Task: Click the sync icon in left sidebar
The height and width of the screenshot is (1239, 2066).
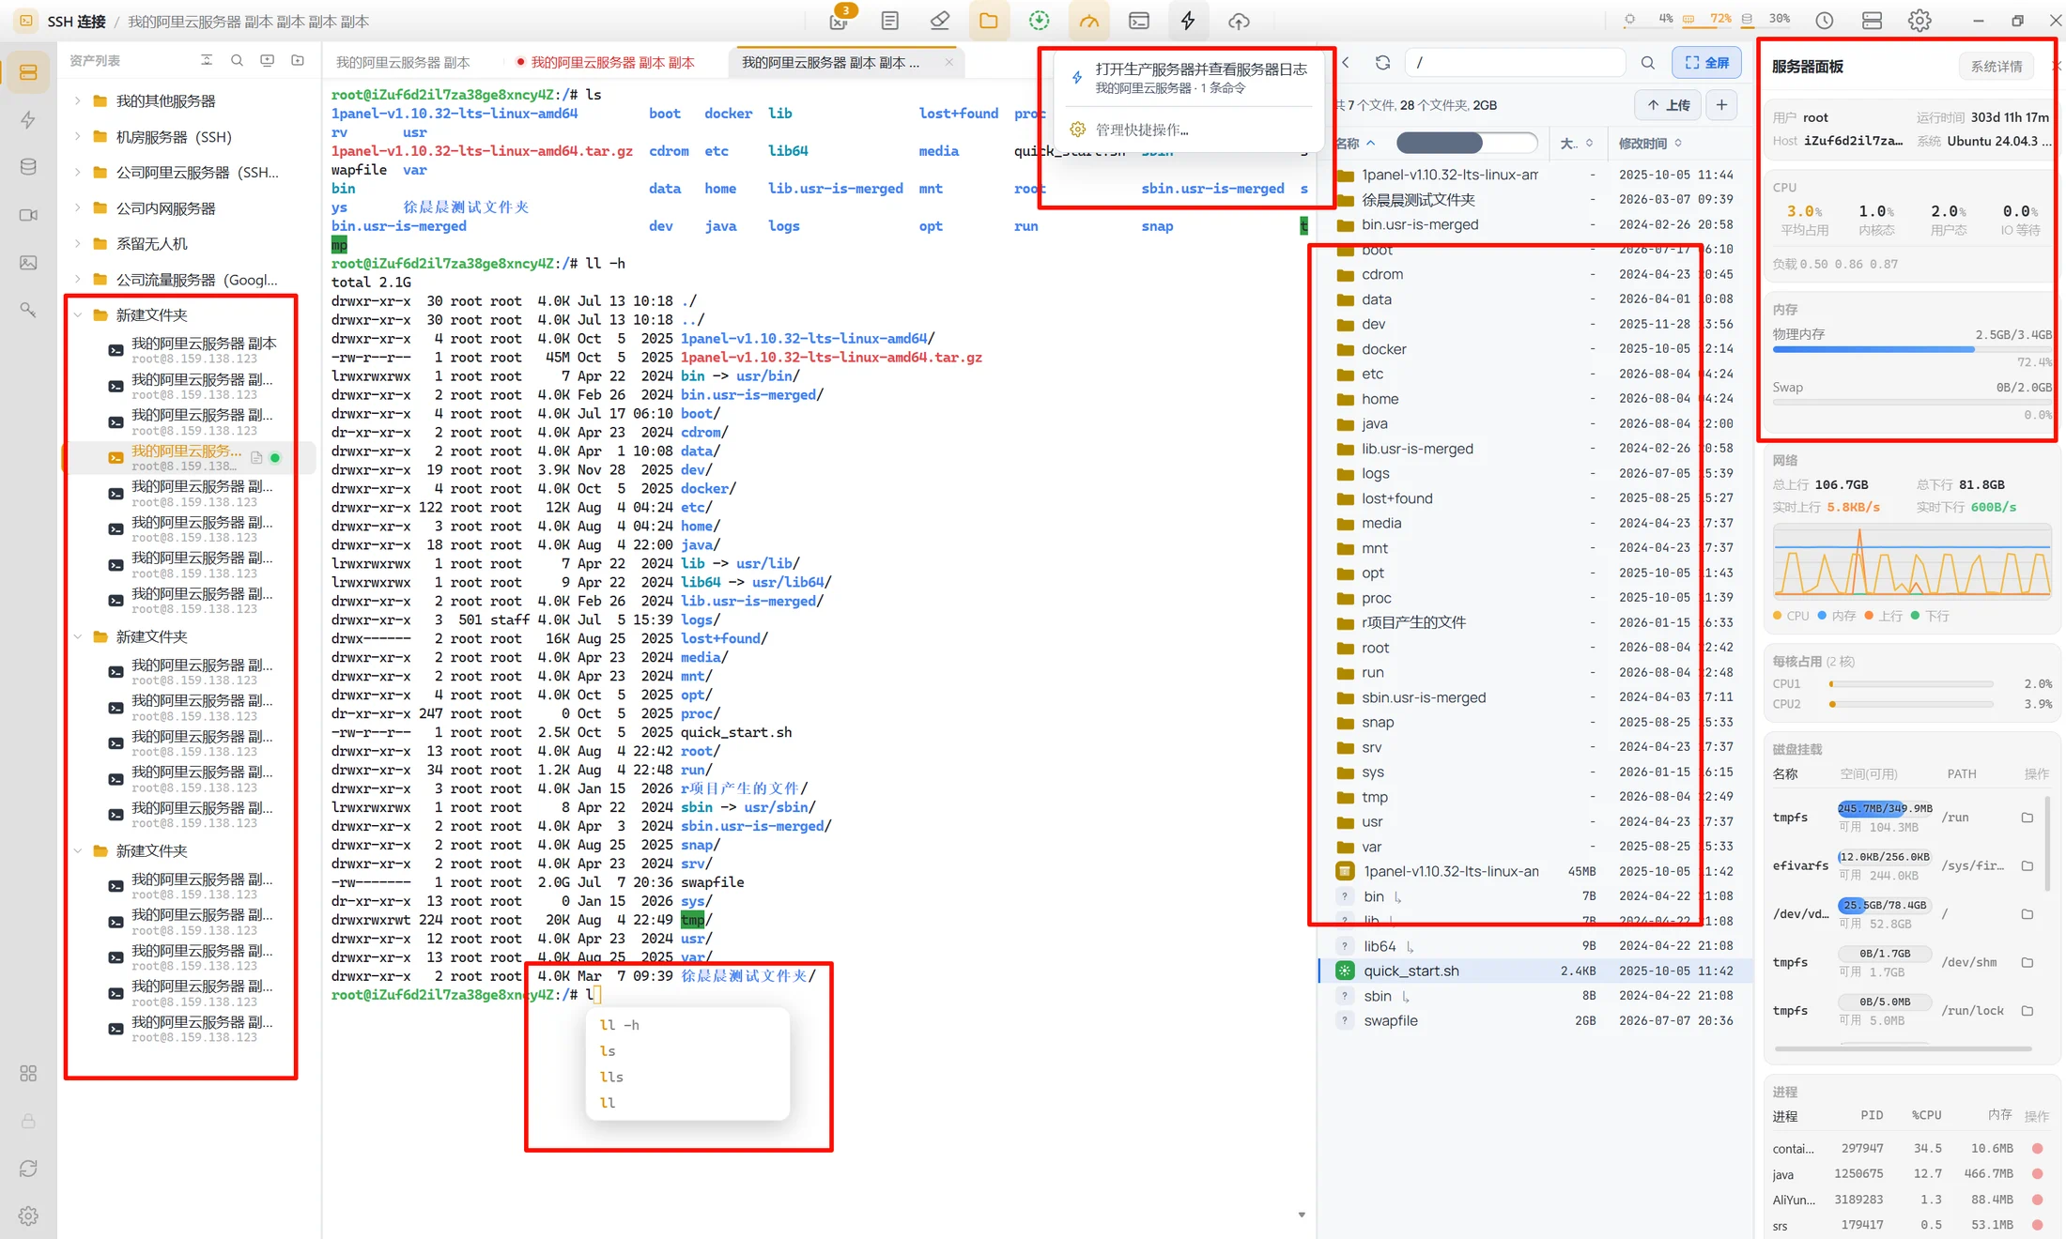Action: point(28,1168)
